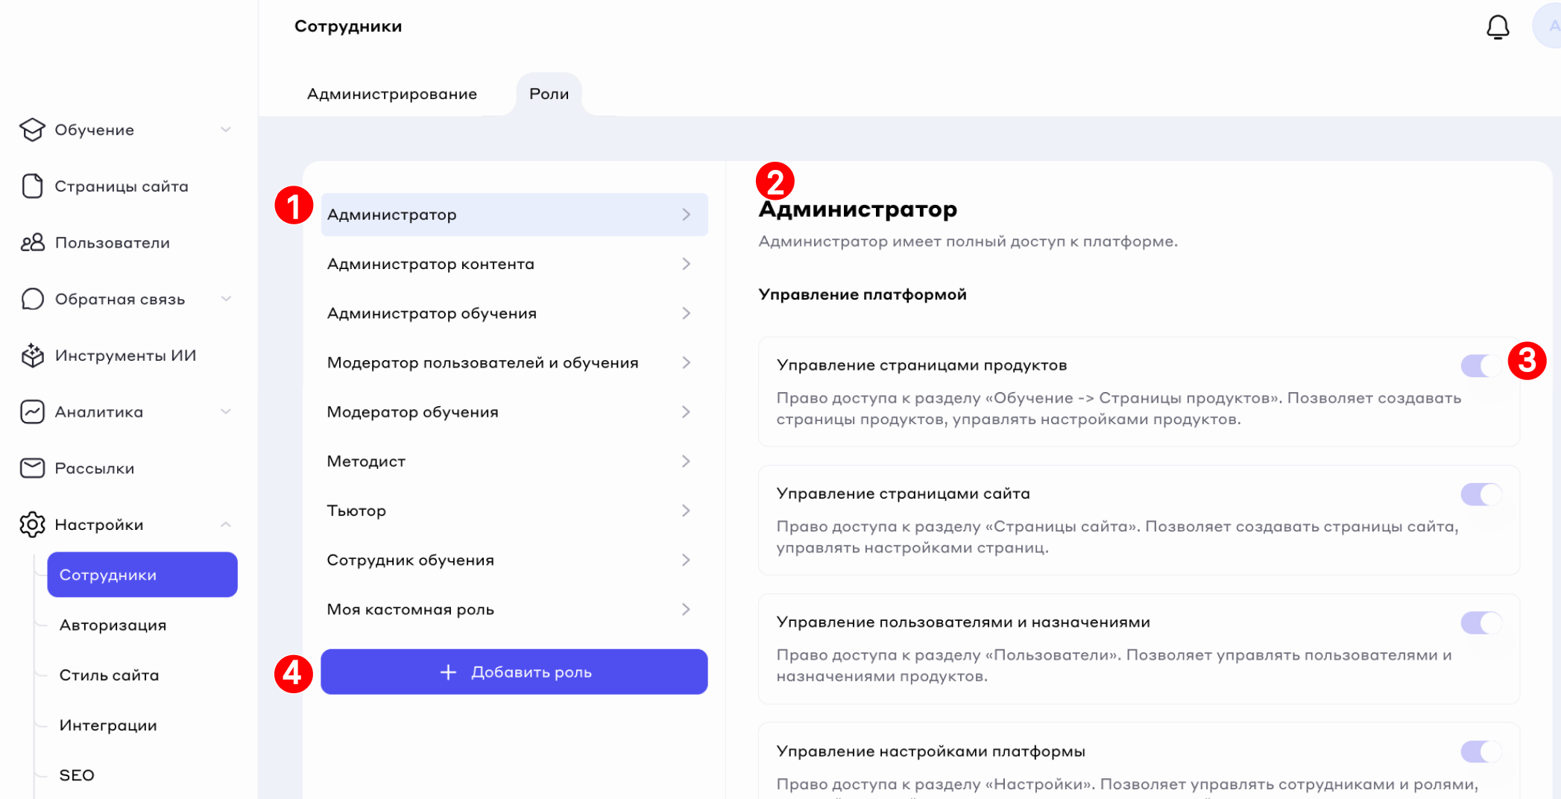Expand the Аналитика submenu chevron

(x=226, y=412)
